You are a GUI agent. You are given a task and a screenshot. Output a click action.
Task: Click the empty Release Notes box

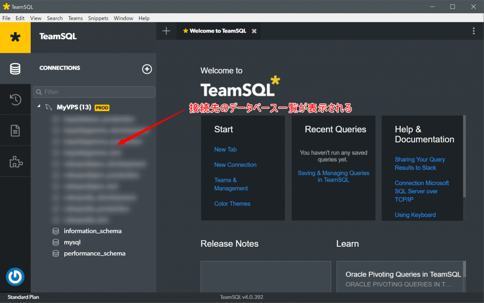[266, 277]
